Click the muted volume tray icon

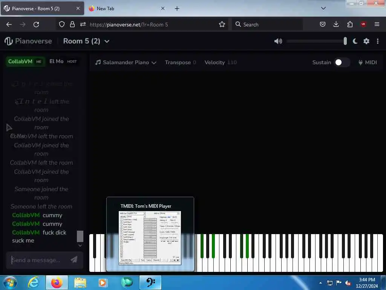click(348, 283)
